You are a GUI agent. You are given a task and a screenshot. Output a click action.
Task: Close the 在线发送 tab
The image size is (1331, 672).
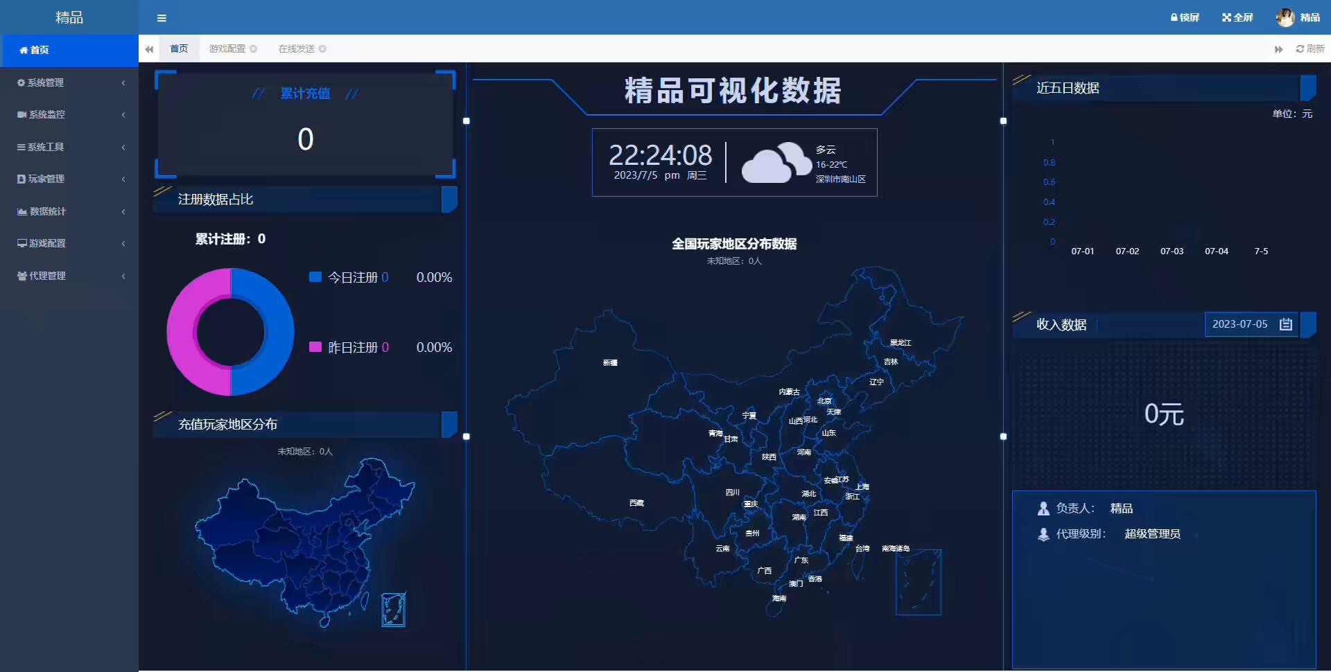pyautogui.click(x=322, y=49)
